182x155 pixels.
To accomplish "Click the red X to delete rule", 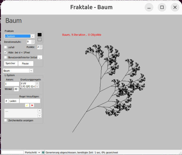I will [32, 105].
